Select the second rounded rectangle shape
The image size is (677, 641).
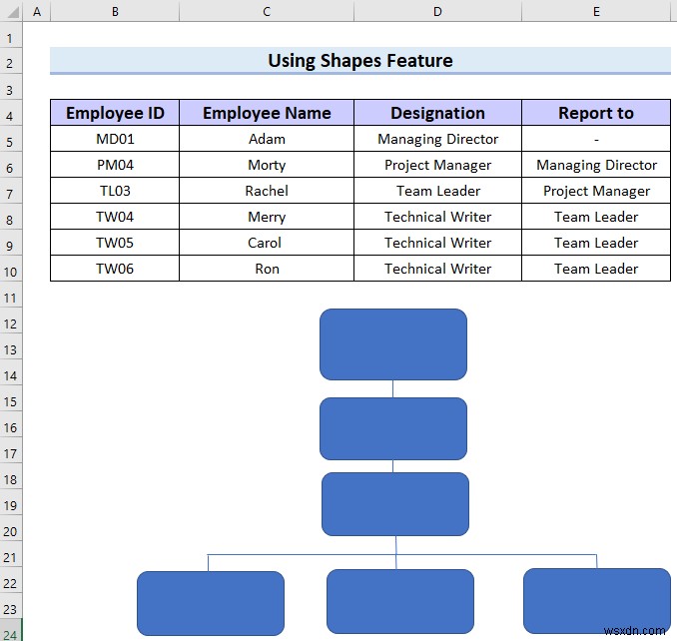tap(392, 428)
